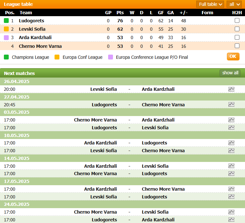This screenshot has width=245, height=223.
Task: Select the 14.05.2025 date header
Action: coord(123,158)
